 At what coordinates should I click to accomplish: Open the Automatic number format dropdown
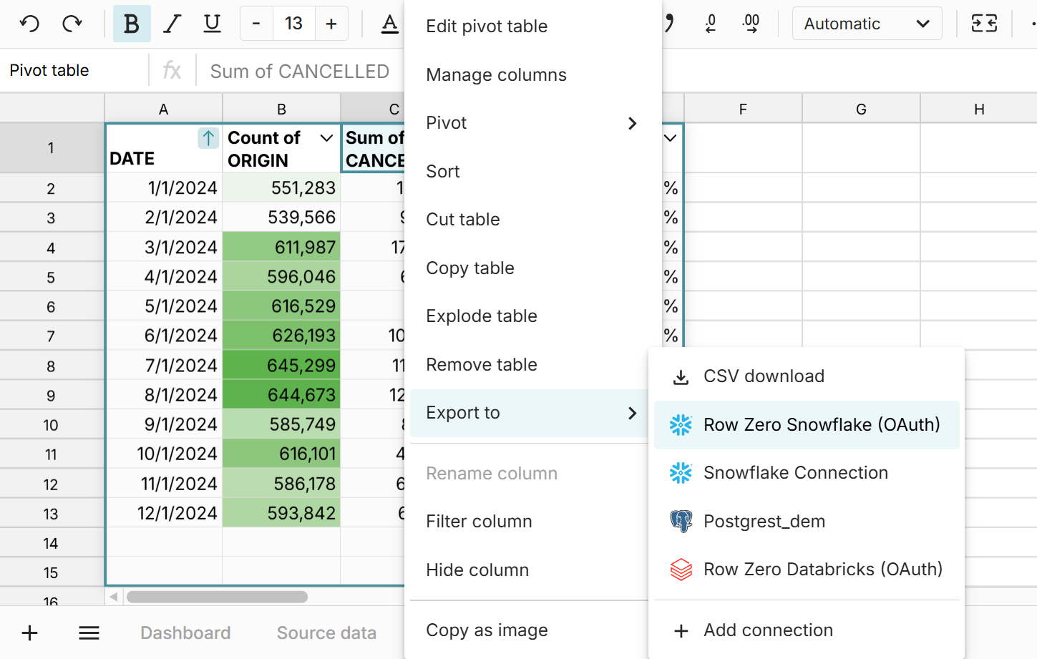866,23
